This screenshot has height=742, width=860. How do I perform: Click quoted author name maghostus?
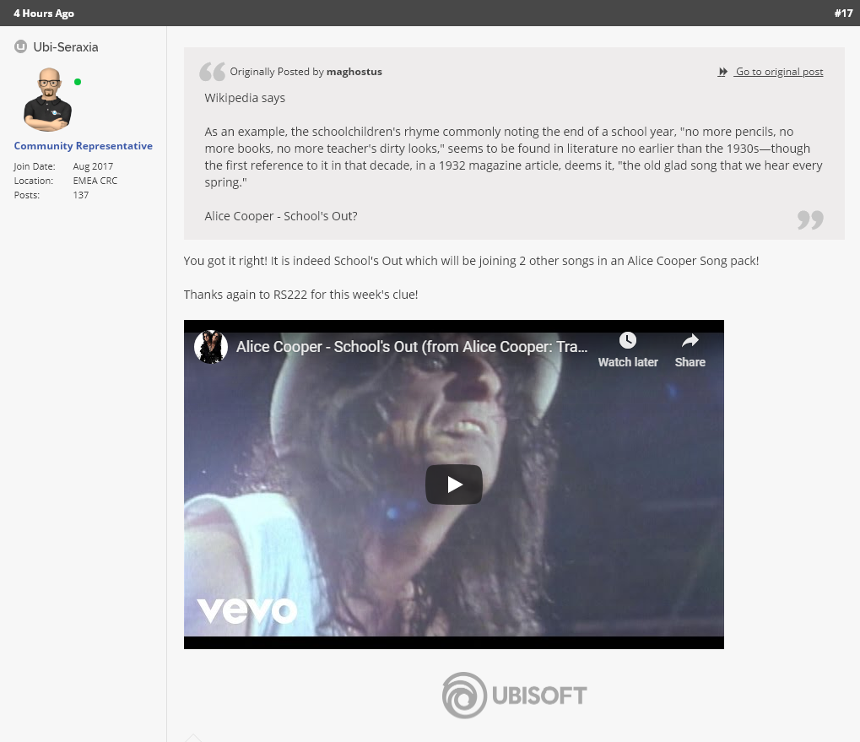(354, 72)
